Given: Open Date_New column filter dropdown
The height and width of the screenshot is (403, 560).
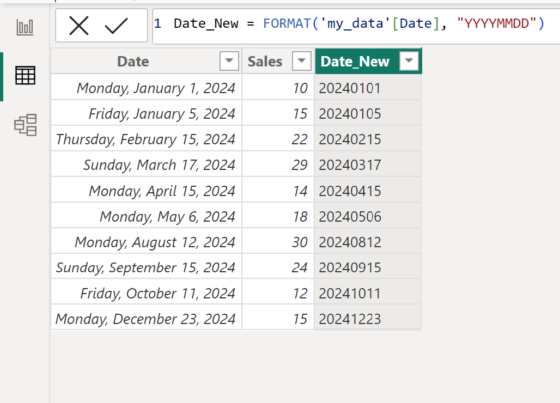Looking at the screenshot, I should (x=409, y=61).
